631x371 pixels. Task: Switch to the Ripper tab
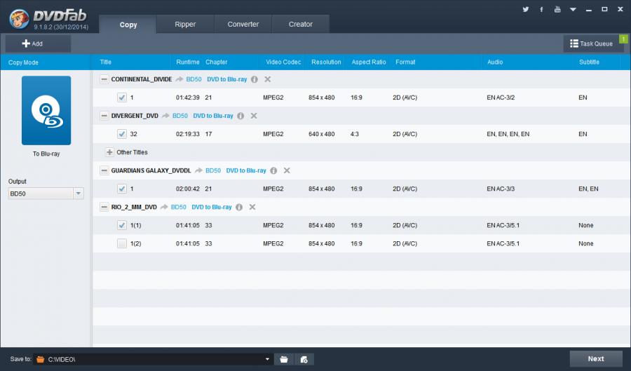pyautogui.click(x=185, y=24)
